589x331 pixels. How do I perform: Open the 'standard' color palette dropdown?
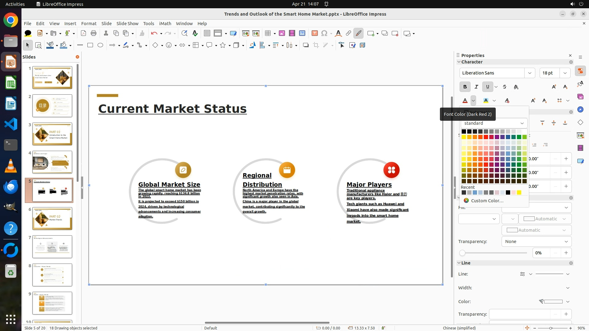point(522,123)
